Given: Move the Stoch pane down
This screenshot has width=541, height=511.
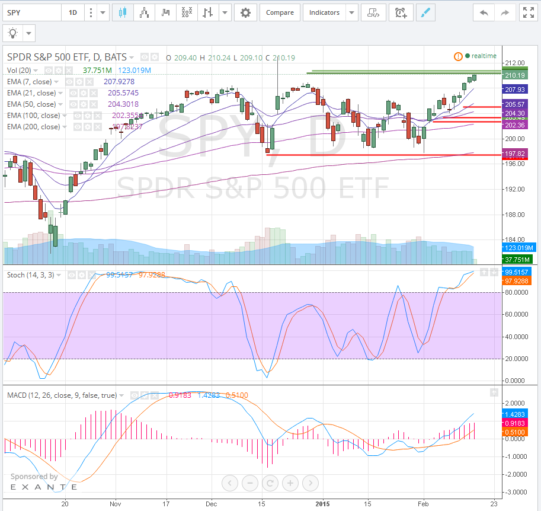Looking at the screenshot, I should coord(494,273).
